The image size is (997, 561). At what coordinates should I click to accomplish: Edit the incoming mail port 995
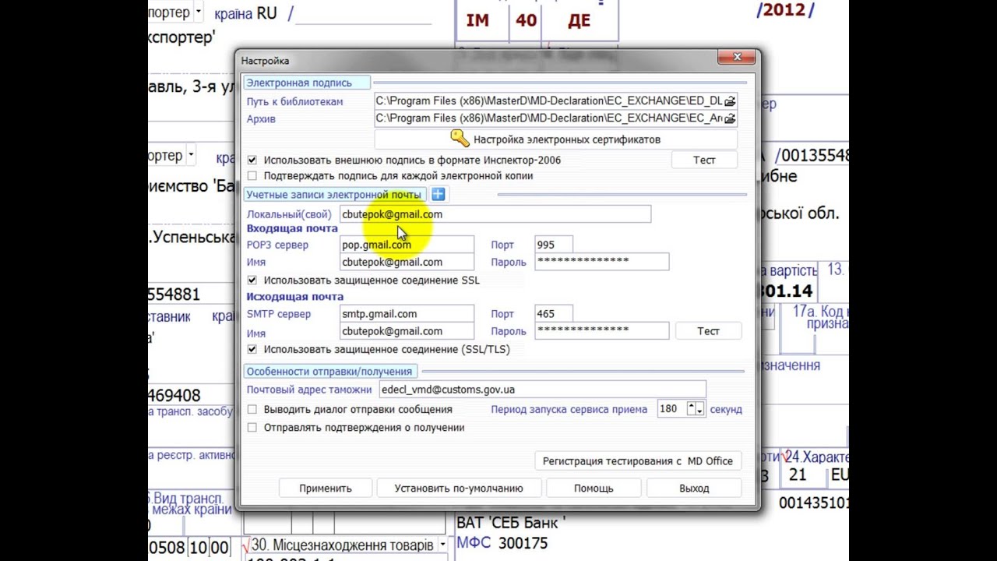554,245
